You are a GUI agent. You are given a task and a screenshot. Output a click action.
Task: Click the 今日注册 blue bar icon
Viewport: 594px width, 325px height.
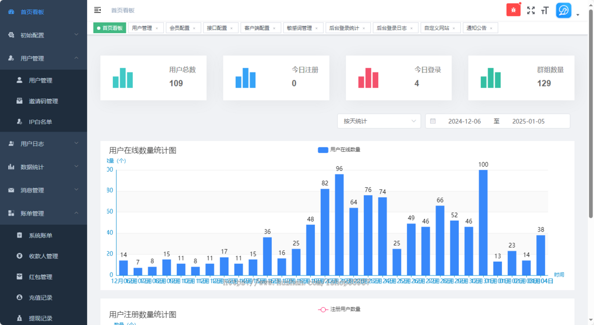point(246,78)
